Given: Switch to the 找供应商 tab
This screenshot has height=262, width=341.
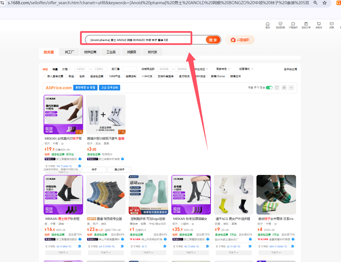Looking at the screenshot, I should pos(90,52).
